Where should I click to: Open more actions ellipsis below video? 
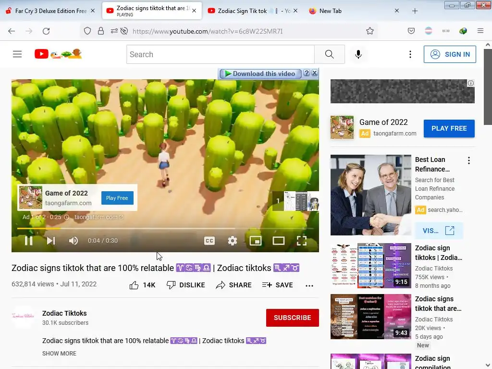point(309,285)
